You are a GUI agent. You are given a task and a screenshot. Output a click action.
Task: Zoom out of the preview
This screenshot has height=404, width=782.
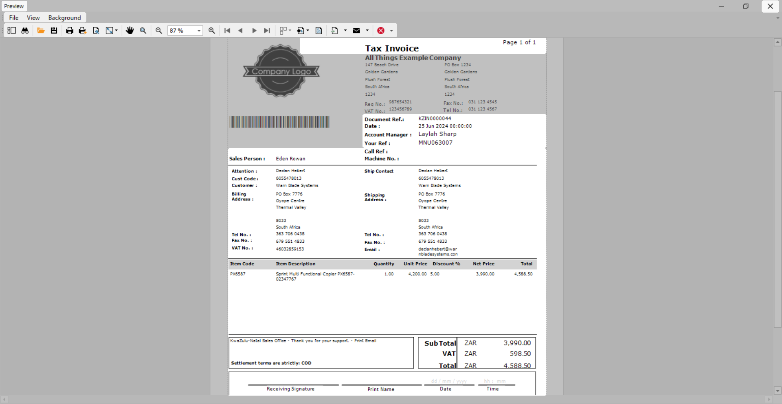(159, 31)
